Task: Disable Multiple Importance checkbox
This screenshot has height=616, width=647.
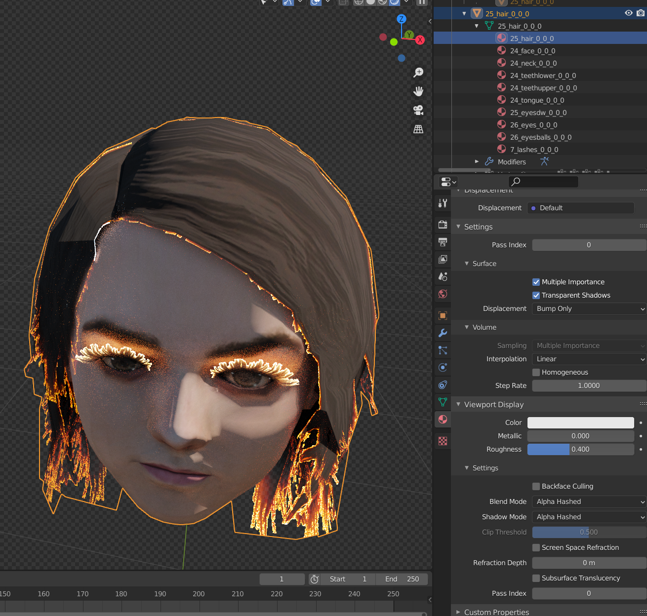Action: [536, 282]
